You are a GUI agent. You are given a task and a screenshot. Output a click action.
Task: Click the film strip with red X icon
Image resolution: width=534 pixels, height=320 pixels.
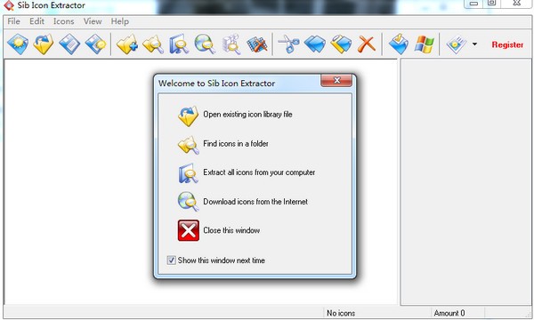point(257,44)
